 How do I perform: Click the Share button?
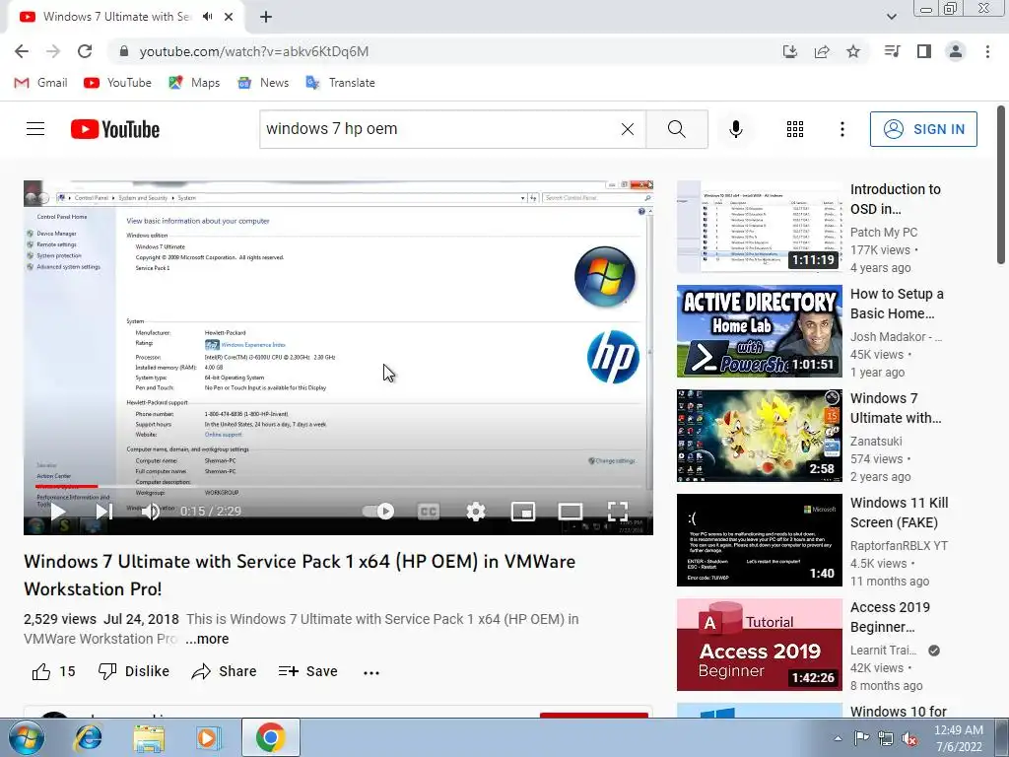click(224, 671)
